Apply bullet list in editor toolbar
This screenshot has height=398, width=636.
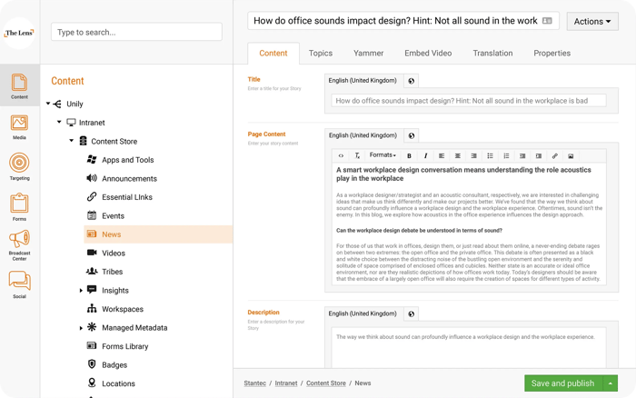(490, 155)
